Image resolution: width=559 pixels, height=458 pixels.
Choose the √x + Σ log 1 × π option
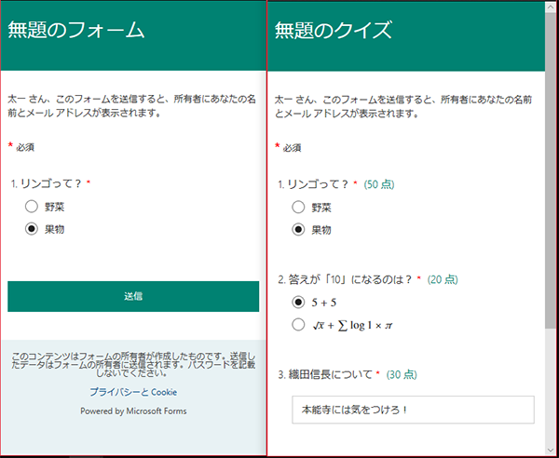tap(298, 325)
